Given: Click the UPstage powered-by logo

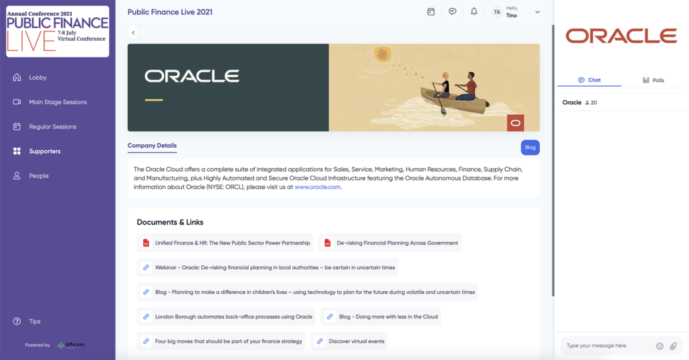Looking at the screenshot, I should tap(71, 345).
